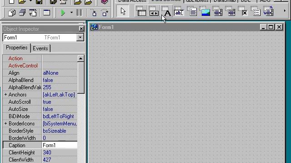Click the Object Inspector scroll up arrow
Screen dimensions: 291x163
coord(81,58)
